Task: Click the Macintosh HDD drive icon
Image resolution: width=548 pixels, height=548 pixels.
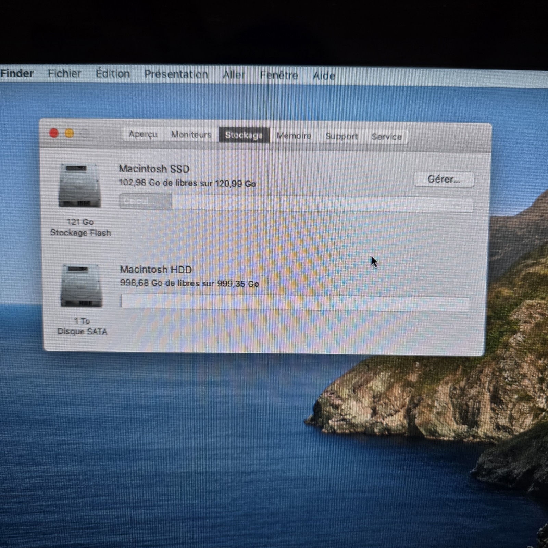Action: click(81, 286)
